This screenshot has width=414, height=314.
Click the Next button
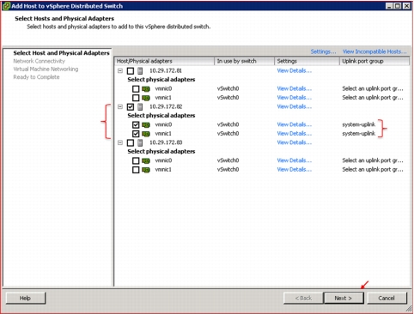pos(344,298)
